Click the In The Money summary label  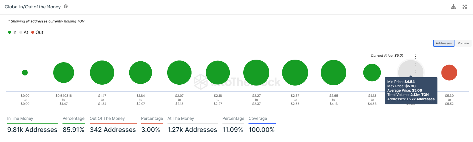(20, 118)
